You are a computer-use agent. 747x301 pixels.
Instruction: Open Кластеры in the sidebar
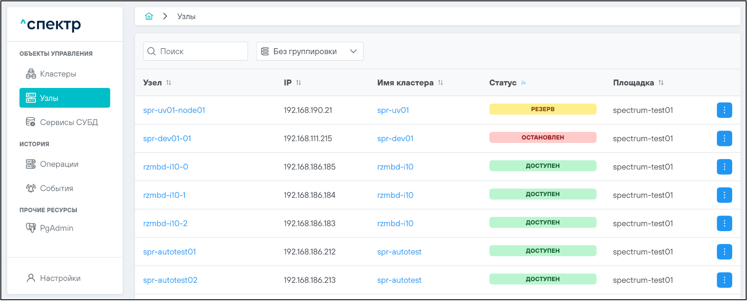tap(58, 74)
